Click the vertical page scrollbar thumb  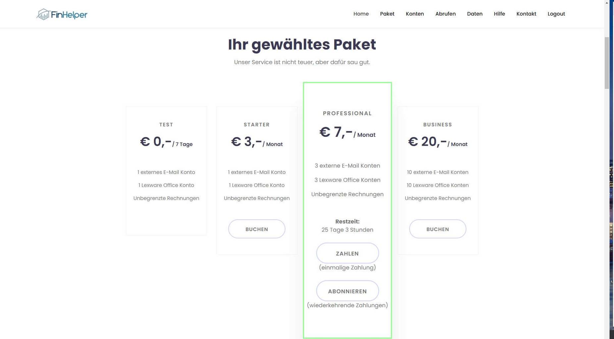click(607, 63)
